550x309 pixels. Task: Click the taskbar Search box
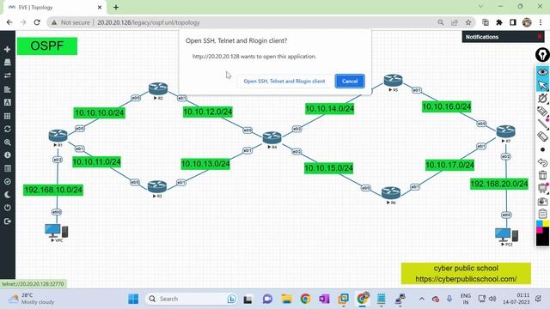(192, 299)
